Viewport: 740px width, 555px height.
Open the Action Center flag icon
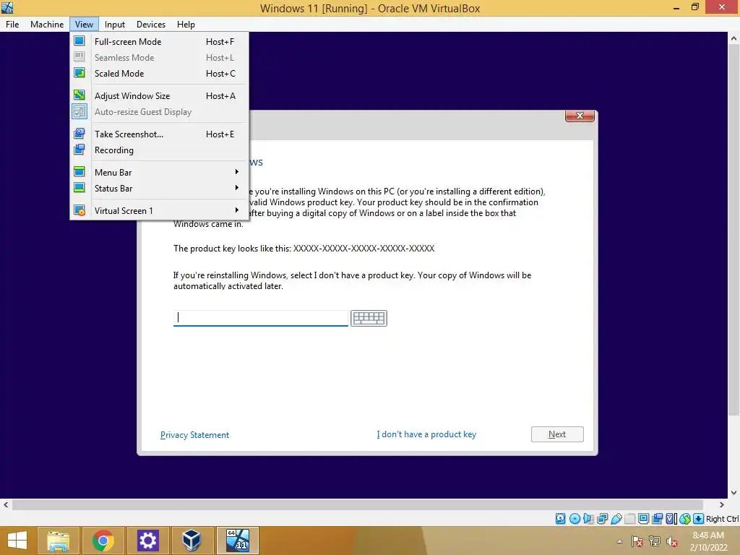[x=637, y=541]
